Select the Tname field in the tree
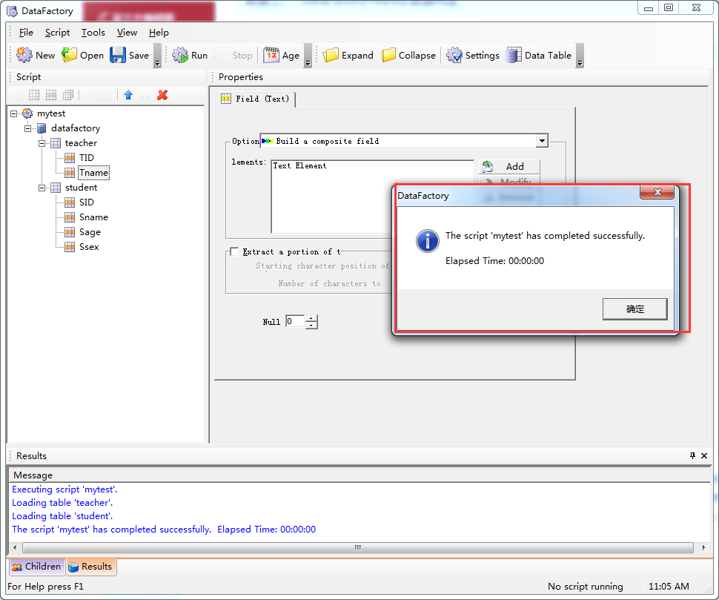Viewport: 719px width, 600px height. (x=93, y=172)
